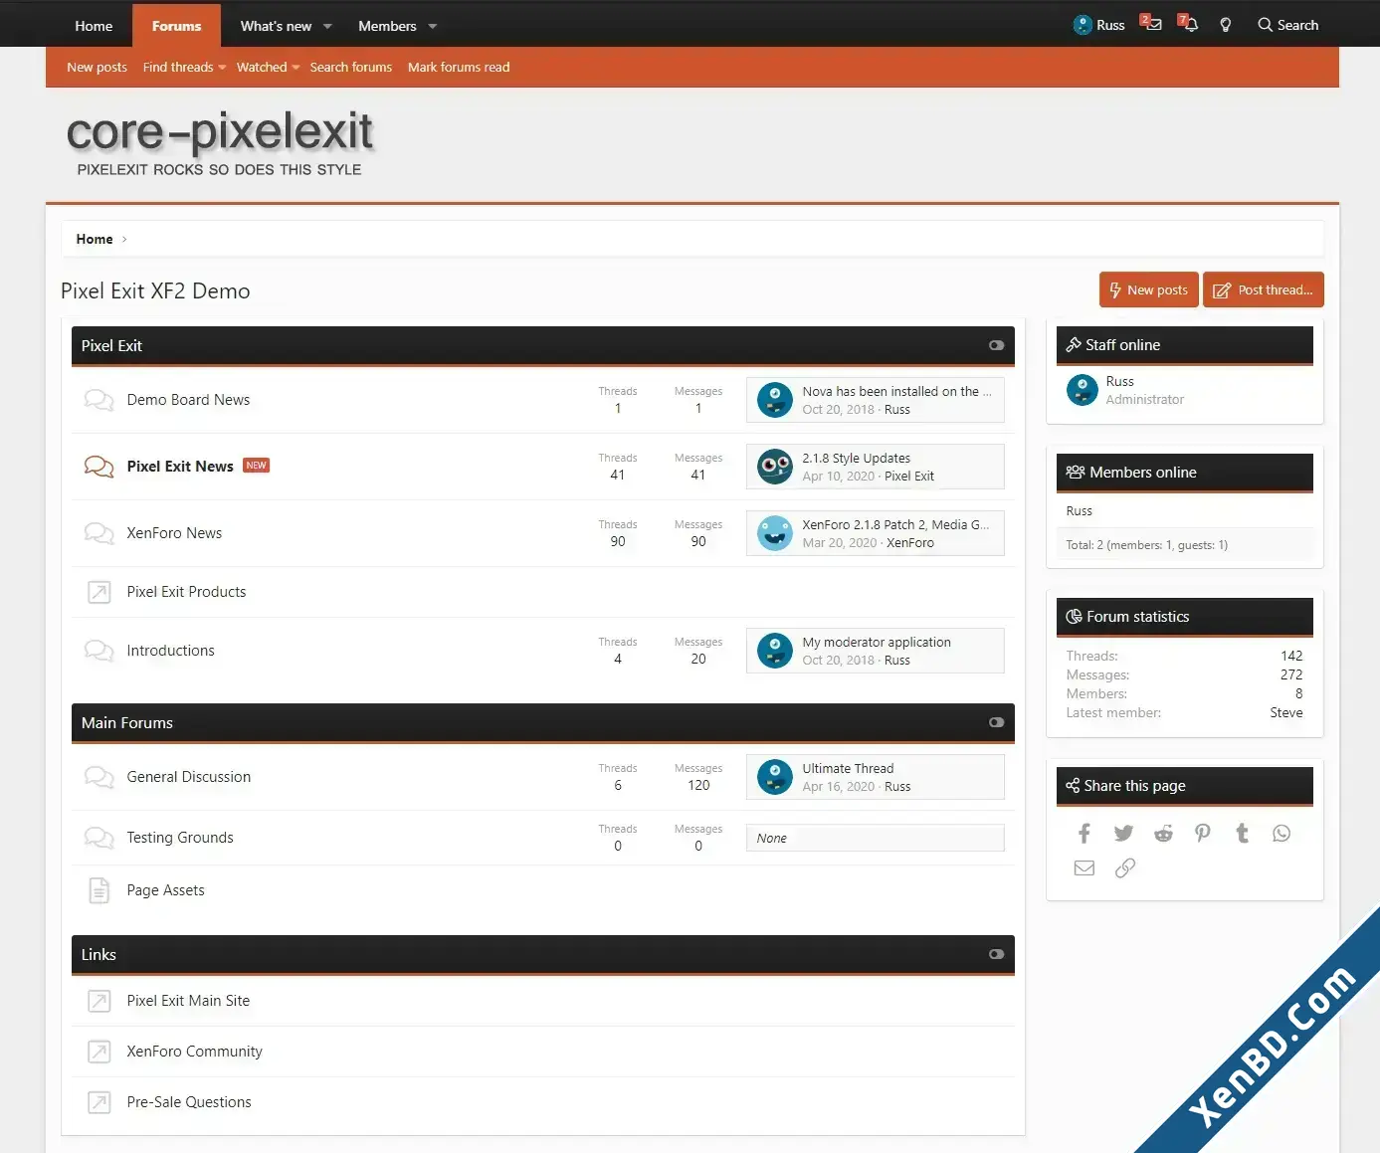Click New posts in sub-navigation
The height and width of the screenshot is (1153, 1380).
(97, 67)
